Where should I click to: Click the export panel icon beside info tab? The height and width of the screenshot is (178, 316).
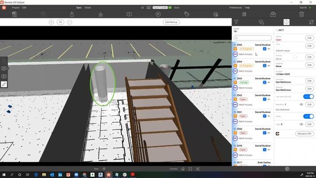pyautogui.click(x=311, y=22)
